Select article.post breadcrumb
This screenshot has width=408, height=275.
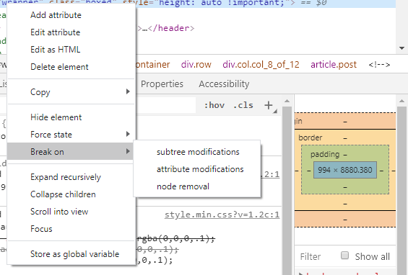(334, 64)
